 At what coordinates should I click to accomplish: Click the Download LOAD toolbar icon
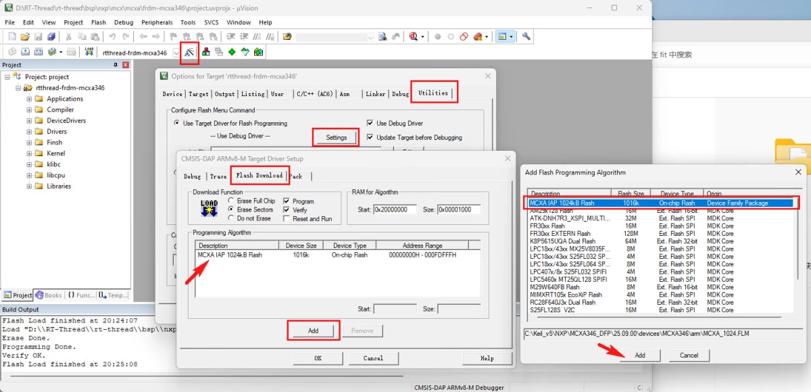point(90,52)
